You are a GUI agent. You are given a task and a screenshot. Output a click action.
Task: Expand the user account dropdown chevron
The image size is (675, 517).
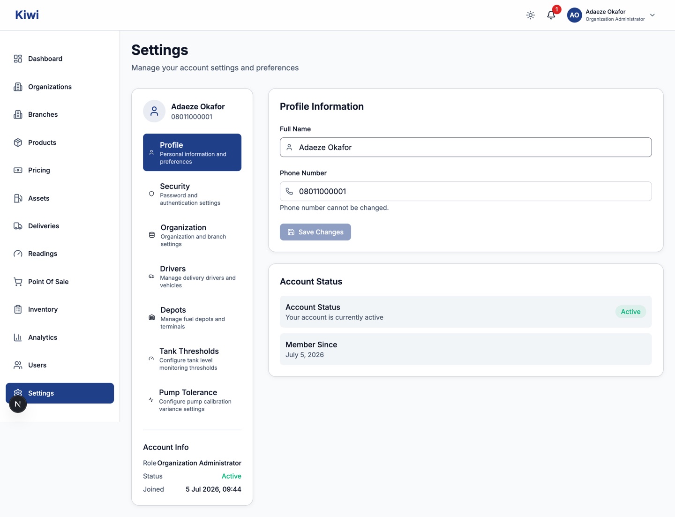[652, 15]
